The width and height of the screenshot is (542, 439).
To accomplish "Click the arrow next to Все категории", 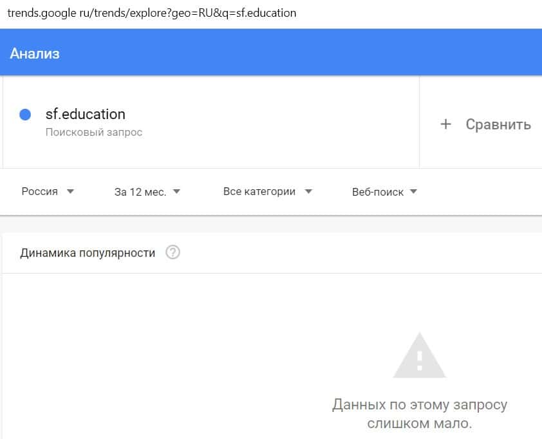I will point(308,192).
